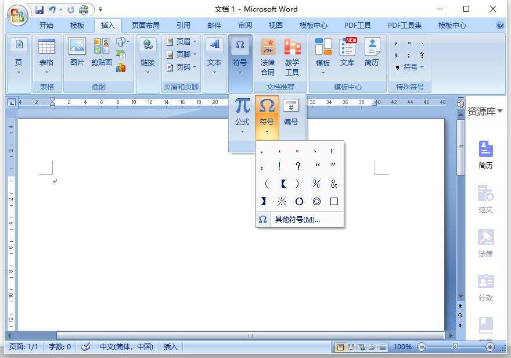Open 教学工具 teaching tools

click(292, 57)
